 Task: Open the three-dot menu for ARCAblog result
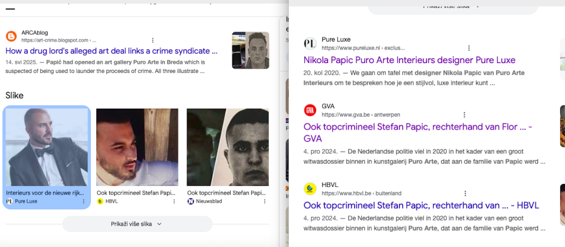click(153, 40)
